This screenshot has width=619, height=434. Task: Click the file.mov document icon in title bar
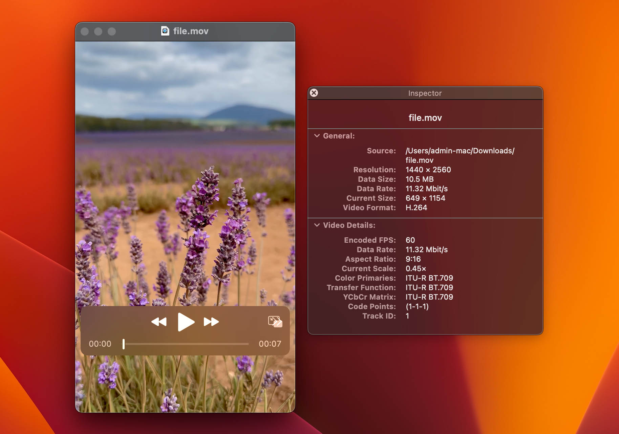pos(165,31)
